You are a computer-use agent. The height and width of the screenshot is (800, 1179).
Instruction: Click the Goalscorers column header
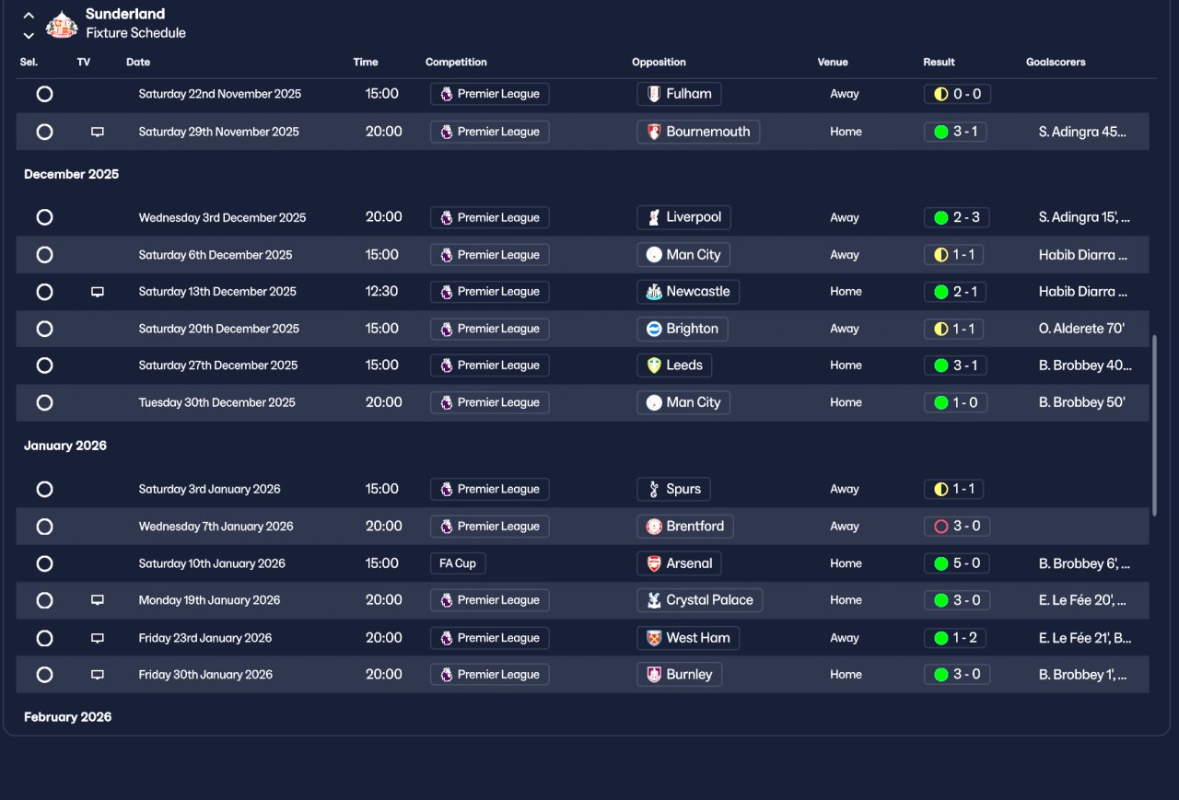pos(1056,63)
